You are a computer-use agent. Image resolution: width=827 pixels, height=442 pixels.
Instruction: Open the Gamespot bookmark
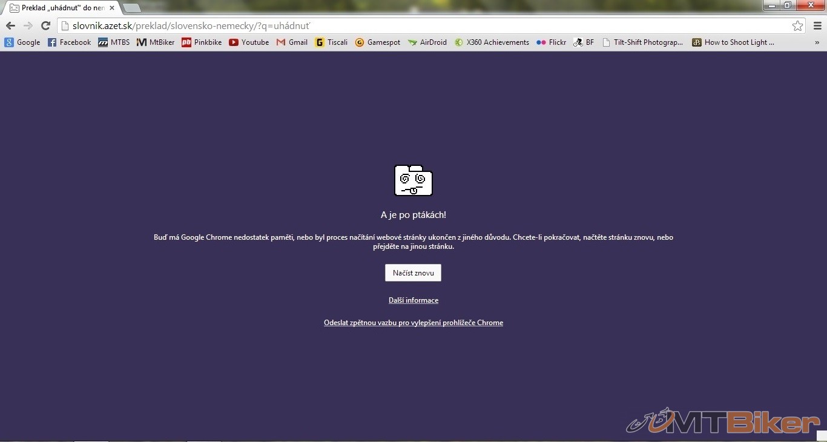tap(377, 42)
